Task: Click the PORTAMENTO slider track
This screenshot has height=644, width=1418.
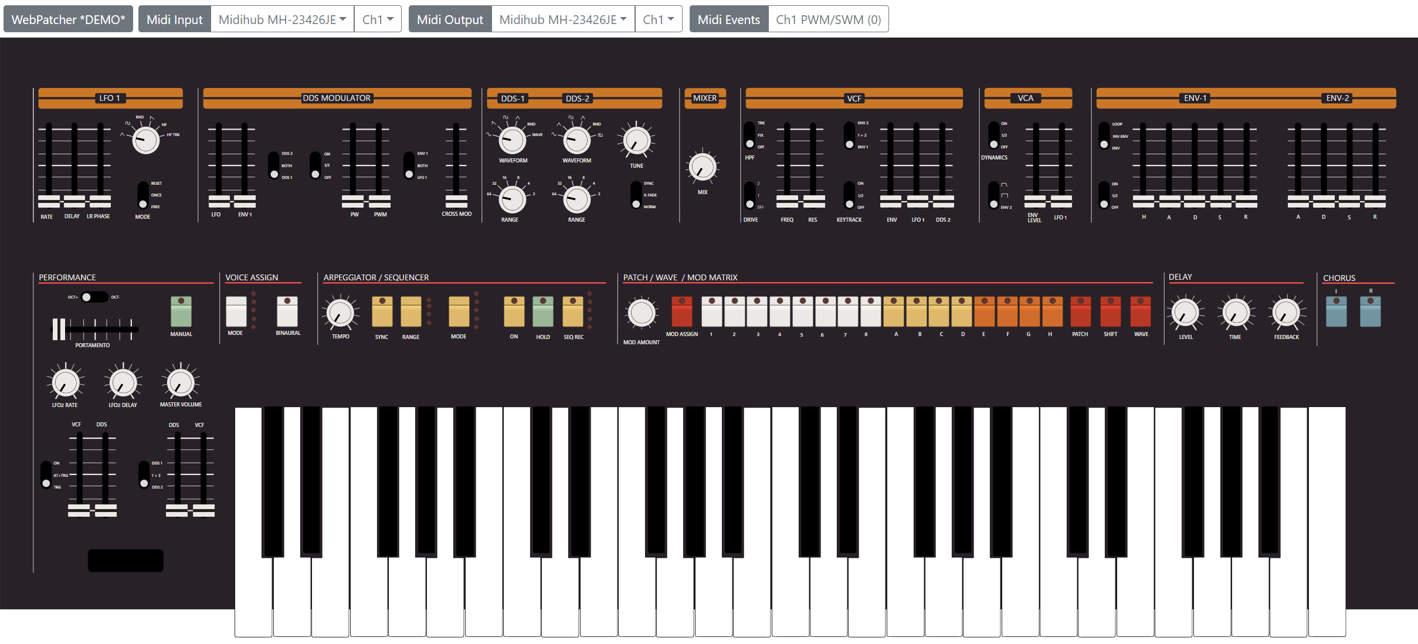Action: pos(97,330)
